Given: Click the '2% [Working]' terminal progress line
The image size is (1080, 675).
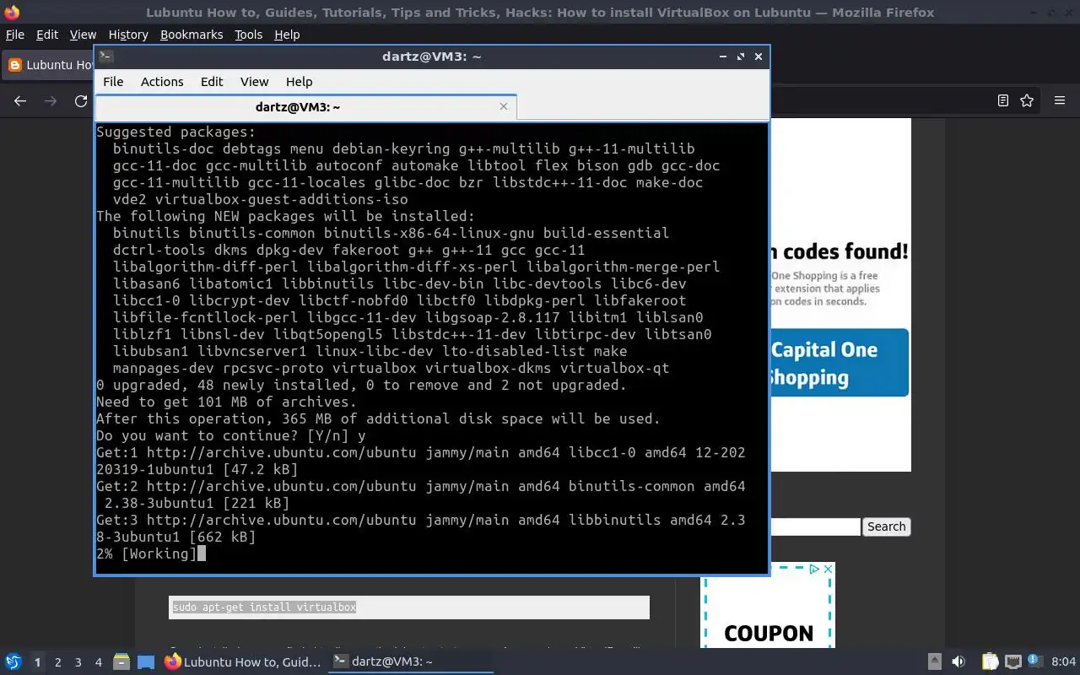Looking at the screenshot, I should tap(146, 553).
